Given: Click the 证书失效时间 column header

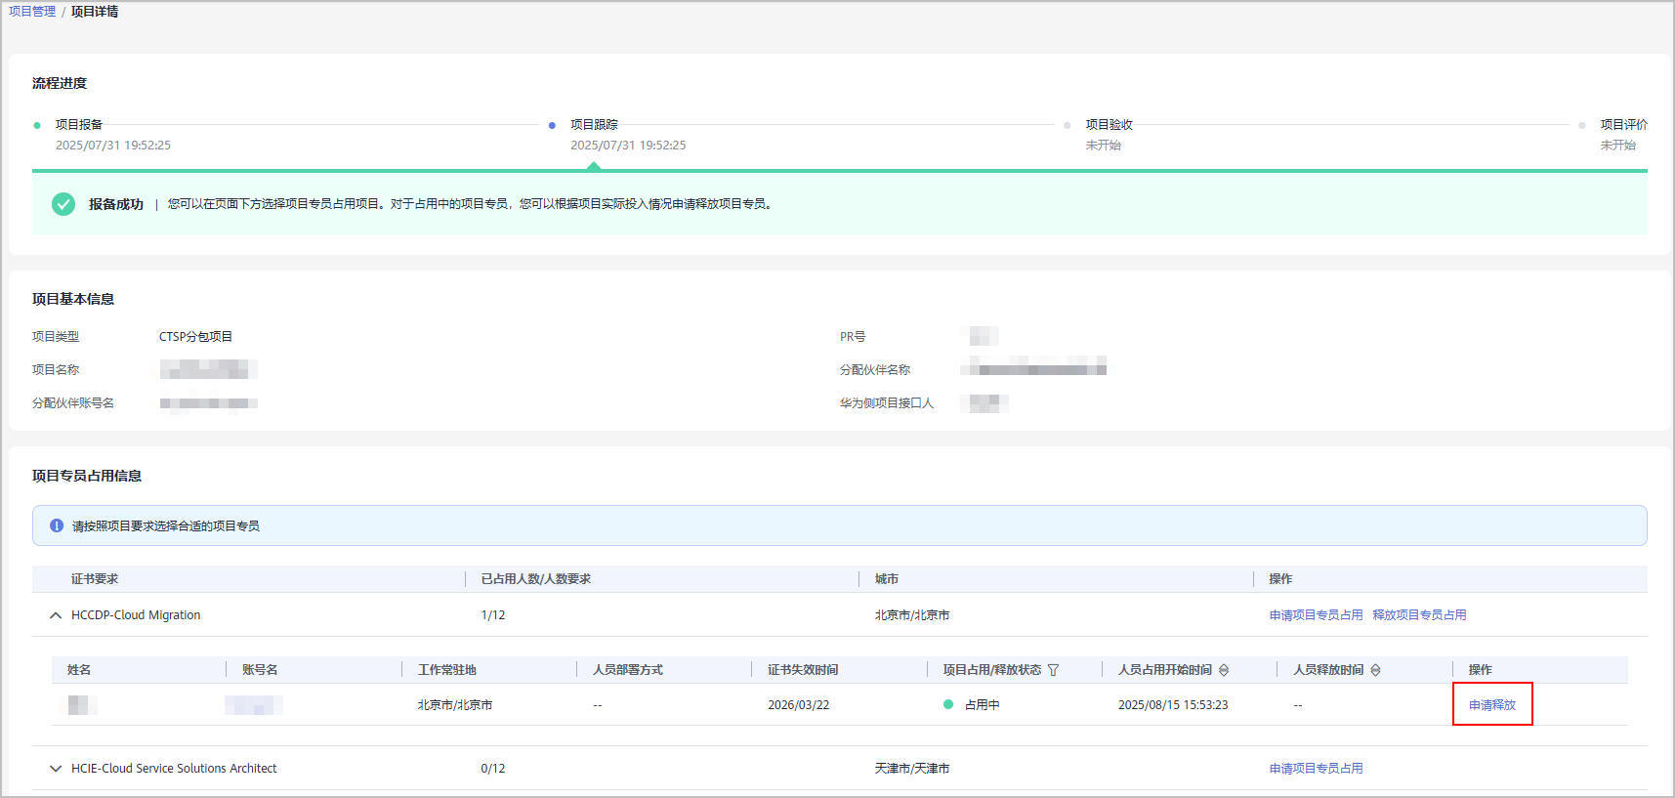Looking at the screenshot, I should coord(803,670).
